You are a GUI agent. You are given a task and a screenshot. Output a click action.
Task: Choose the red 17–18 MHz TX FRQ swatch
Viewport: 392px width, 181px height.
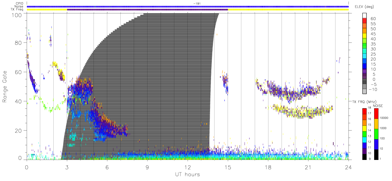pyautogui.click(x=365, y=111)
